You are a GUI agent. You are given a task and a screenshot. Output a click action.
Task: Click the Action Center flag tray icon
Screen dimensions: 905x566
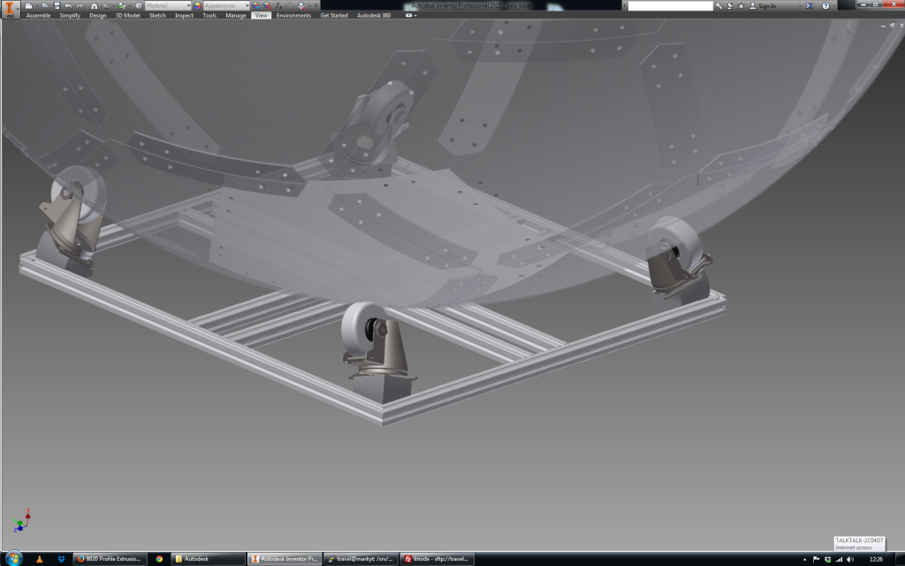pyautogui.click(x=816, y=559)
